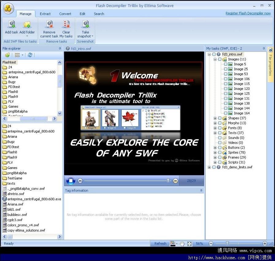Select the ahntrio.swf file
Viewport: 275px width, 261px height.
pyautogui.click(x=16, y=194)
